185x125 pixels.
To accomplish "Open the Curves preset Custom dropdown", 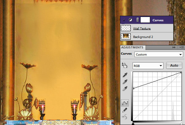I will tap(159, 54).
